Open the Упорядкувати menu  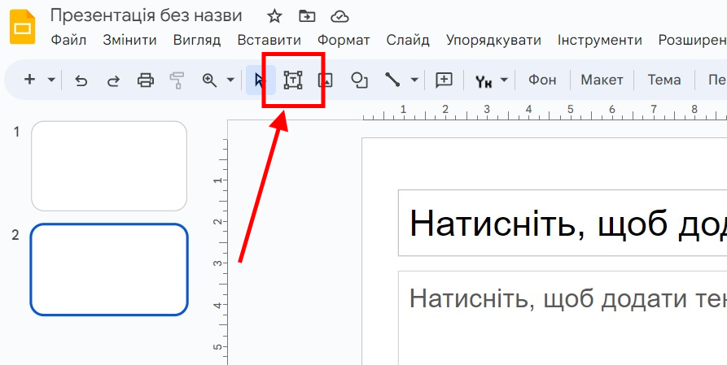pyautogui.click(x=494, y=41)
